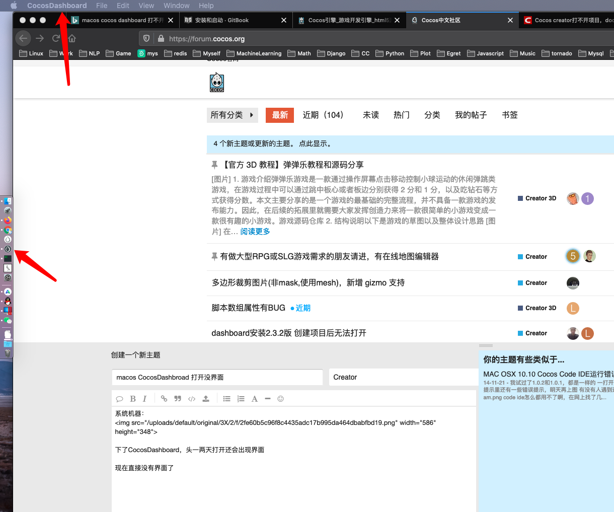The height and width of the screenshot is (512, 614).
Task: Launch Firefox from the dock
Action: 8,220
